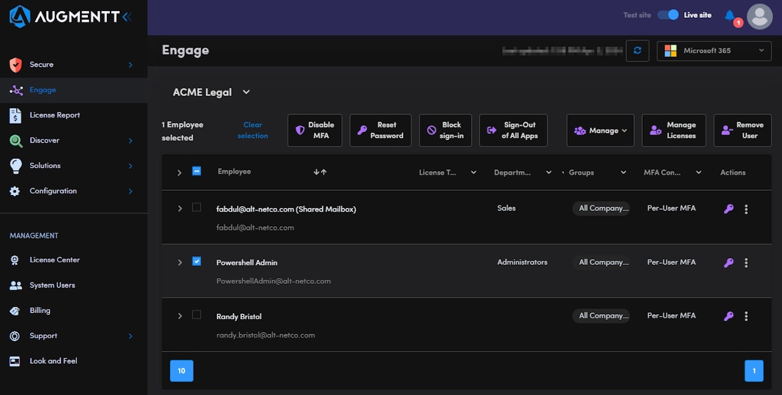Open the Manage dropdown button
The width and height of the screenshot is (782, 395).
point(600,130)
